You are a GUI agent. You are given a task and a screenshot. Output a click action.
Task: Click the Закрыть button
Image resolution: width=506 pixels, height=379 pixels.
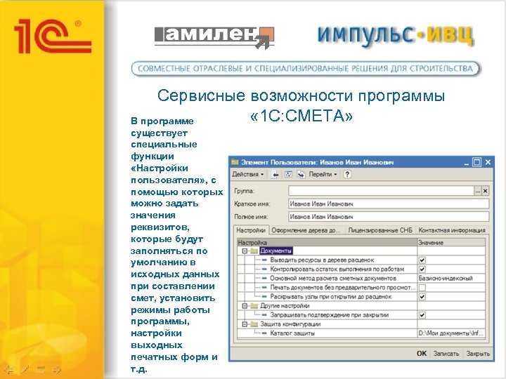coord(478,354)
